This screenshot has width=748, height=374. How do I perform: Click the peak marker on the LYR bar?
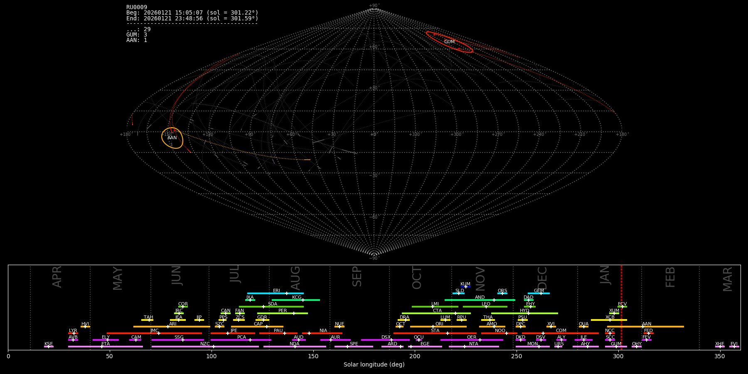pos(74,333)
